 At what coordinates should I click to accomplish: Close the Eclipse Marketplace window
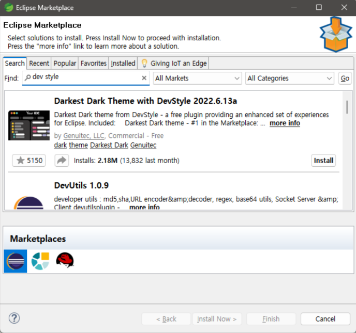coord(344,7)
